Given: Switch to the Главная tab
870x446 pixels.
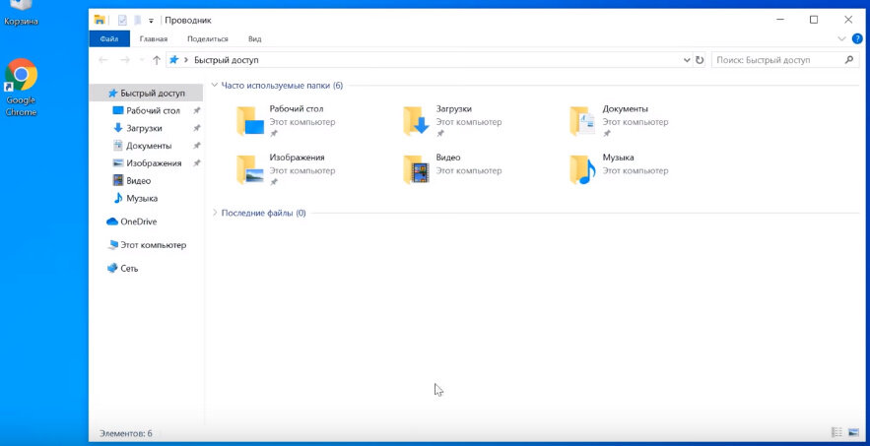Looking at the screenshot, I should tap(153, 38).
